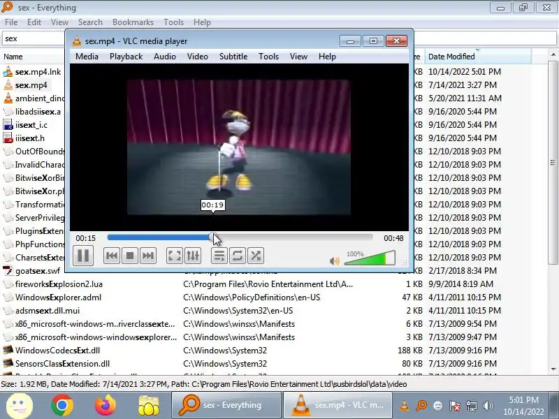Toggle VLC fullscreen mode
The height and width of the screenshot is (419, 559).
(x=175, y=256)
